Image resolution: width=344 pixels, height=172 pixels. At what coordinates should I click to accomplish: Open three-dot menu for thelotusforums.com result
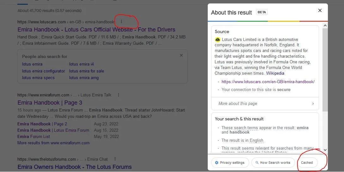click(115, 159)
